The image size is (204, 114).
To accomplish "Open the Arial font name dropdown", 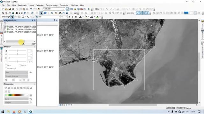I will click(59, 17).
